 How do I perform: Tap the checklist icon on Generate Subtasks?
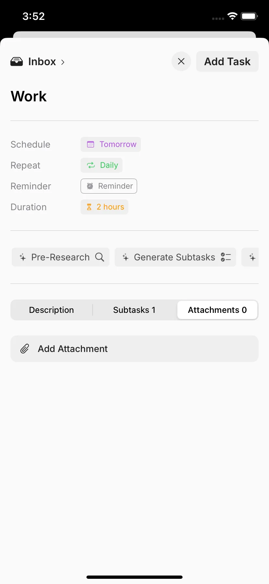226,257
